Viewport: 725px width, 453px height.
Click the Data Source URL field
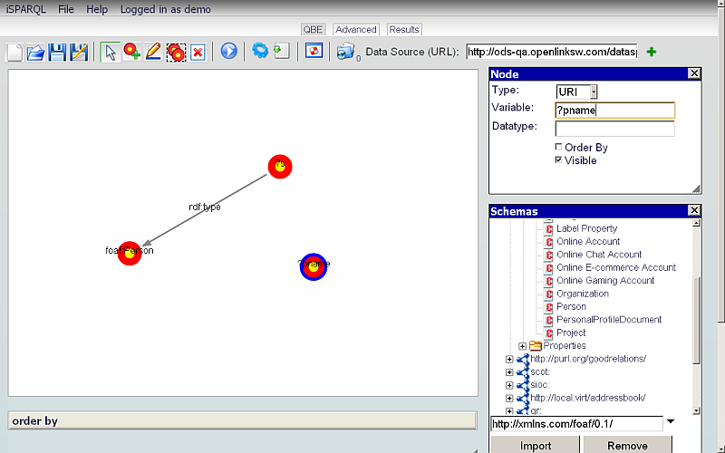(552, 52)
